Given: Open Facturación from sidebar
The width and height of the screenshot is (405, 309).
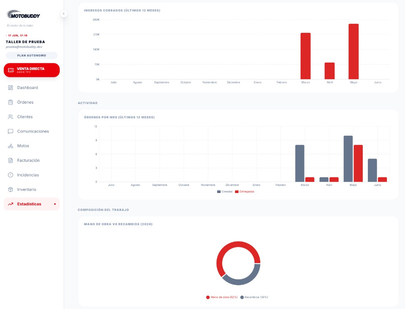Looking at the screenshot, I should click(x=32, y=161).
